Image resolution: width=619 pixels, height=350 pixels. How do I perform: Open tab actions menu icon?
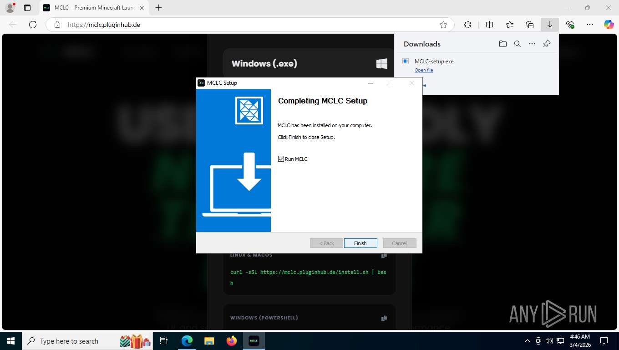click(27, 8)
